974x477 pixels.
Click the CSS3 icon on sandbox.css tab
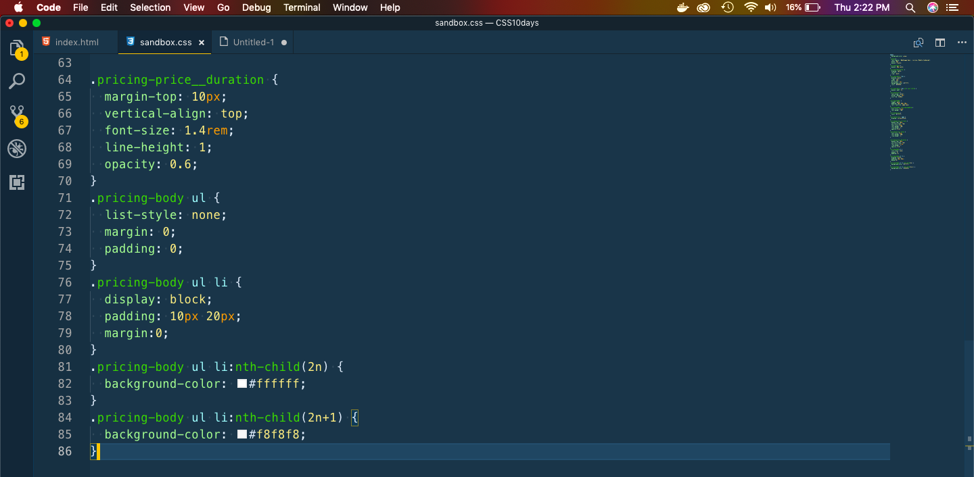click(131, 42)
